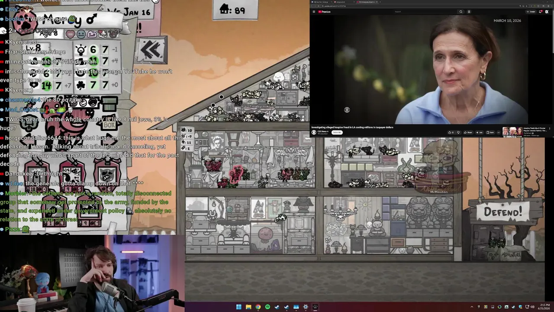Open the Settings gear in the taskbar

306,307
